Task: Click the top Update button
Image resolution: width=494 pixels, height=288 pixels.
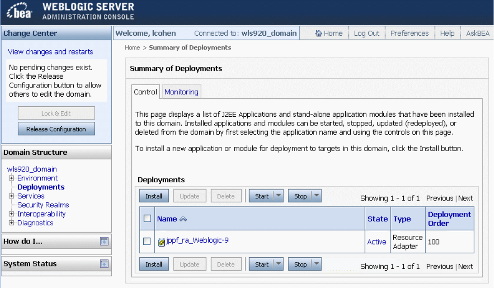Action: [x=190, y=196]
